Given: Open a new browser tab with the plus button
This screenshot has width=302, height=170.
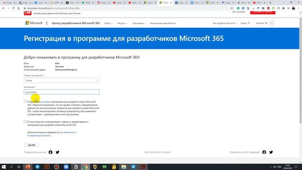Looking at the screenshot, I should tap(270, 3).
